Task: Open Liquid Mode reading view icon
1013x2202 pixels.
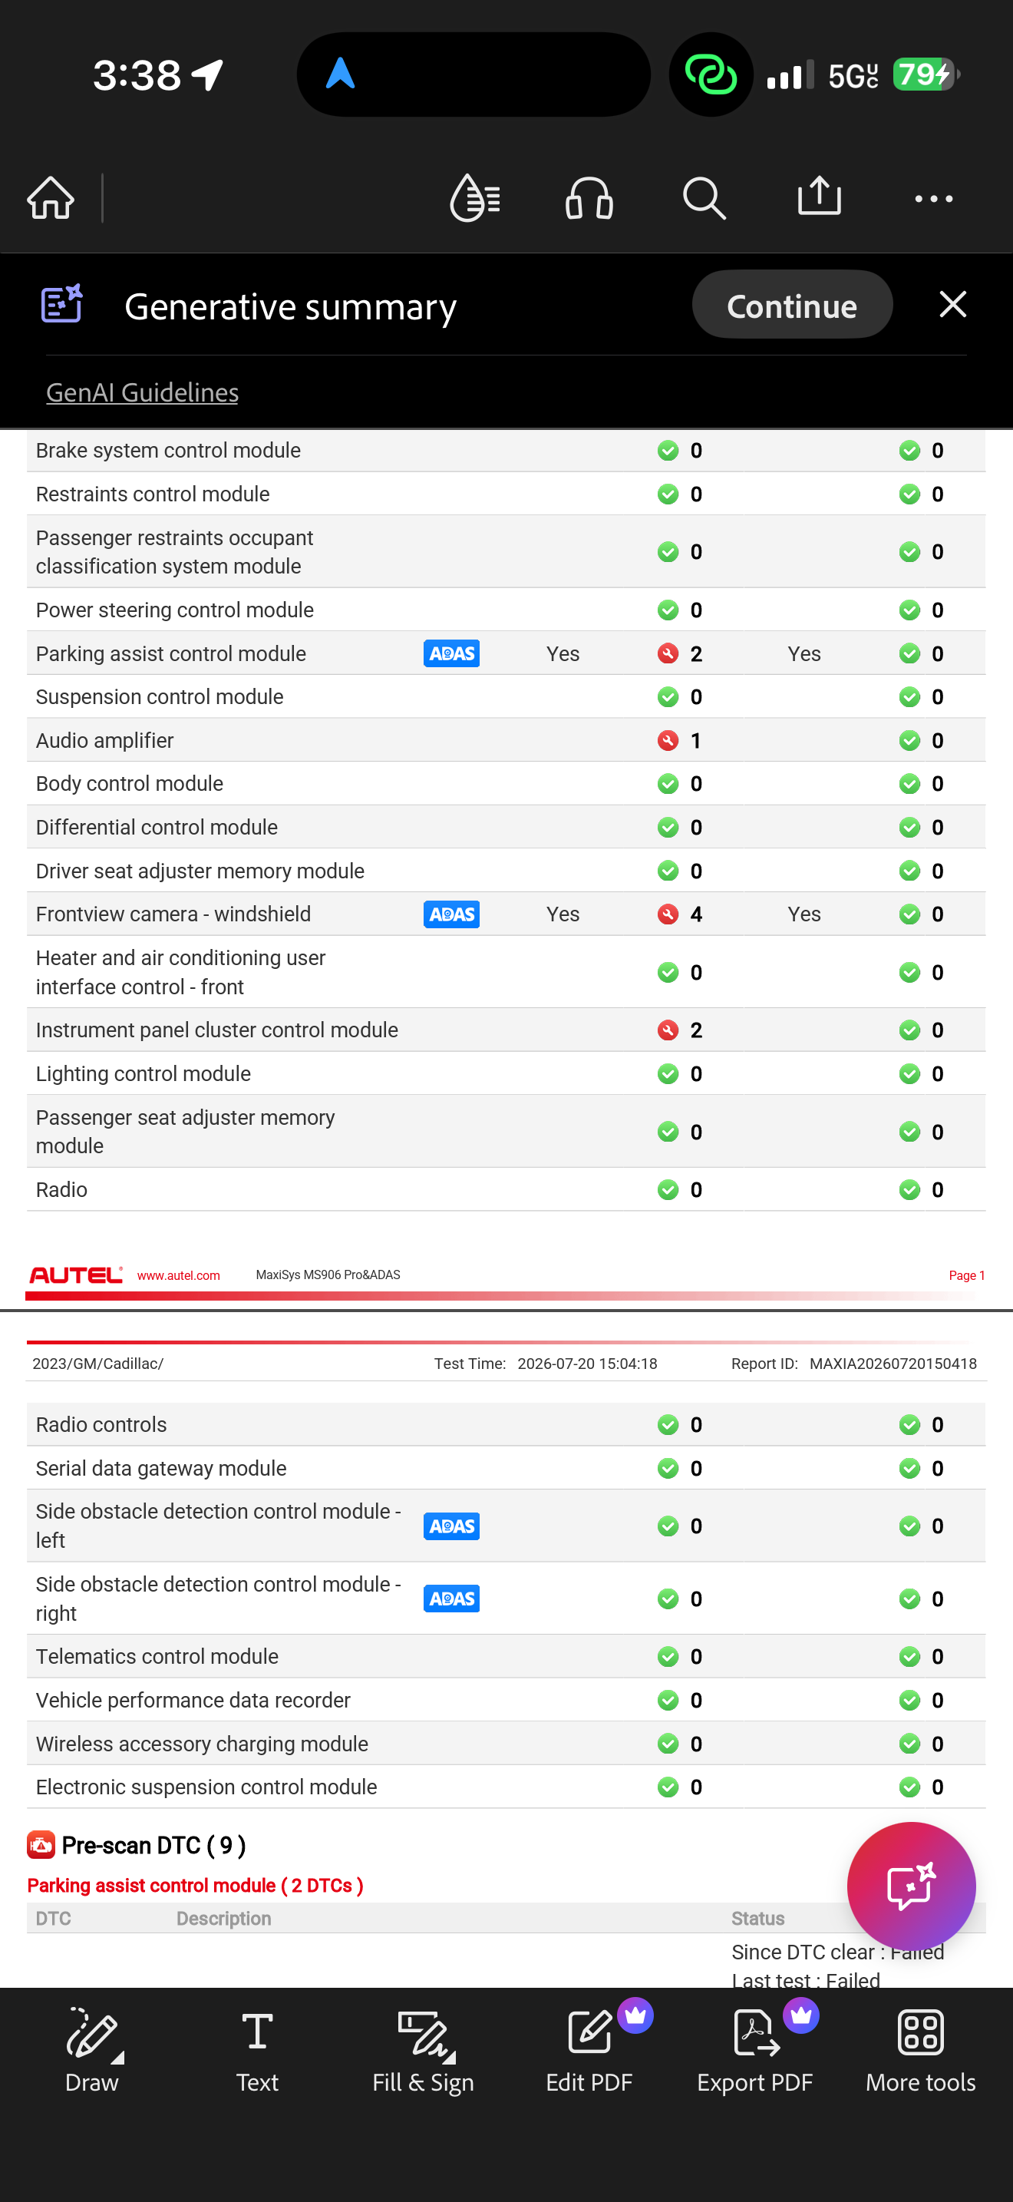Action: coord(475,198)
